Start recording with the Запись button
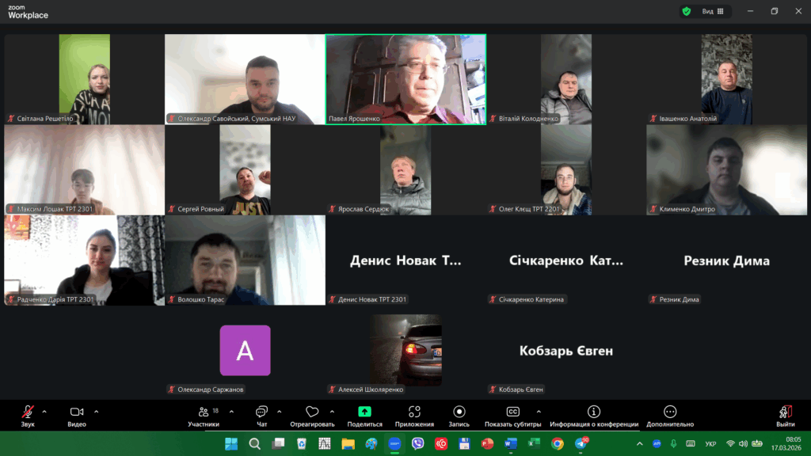The height and width of the screenshot is (456, 811). pos(459,415)
